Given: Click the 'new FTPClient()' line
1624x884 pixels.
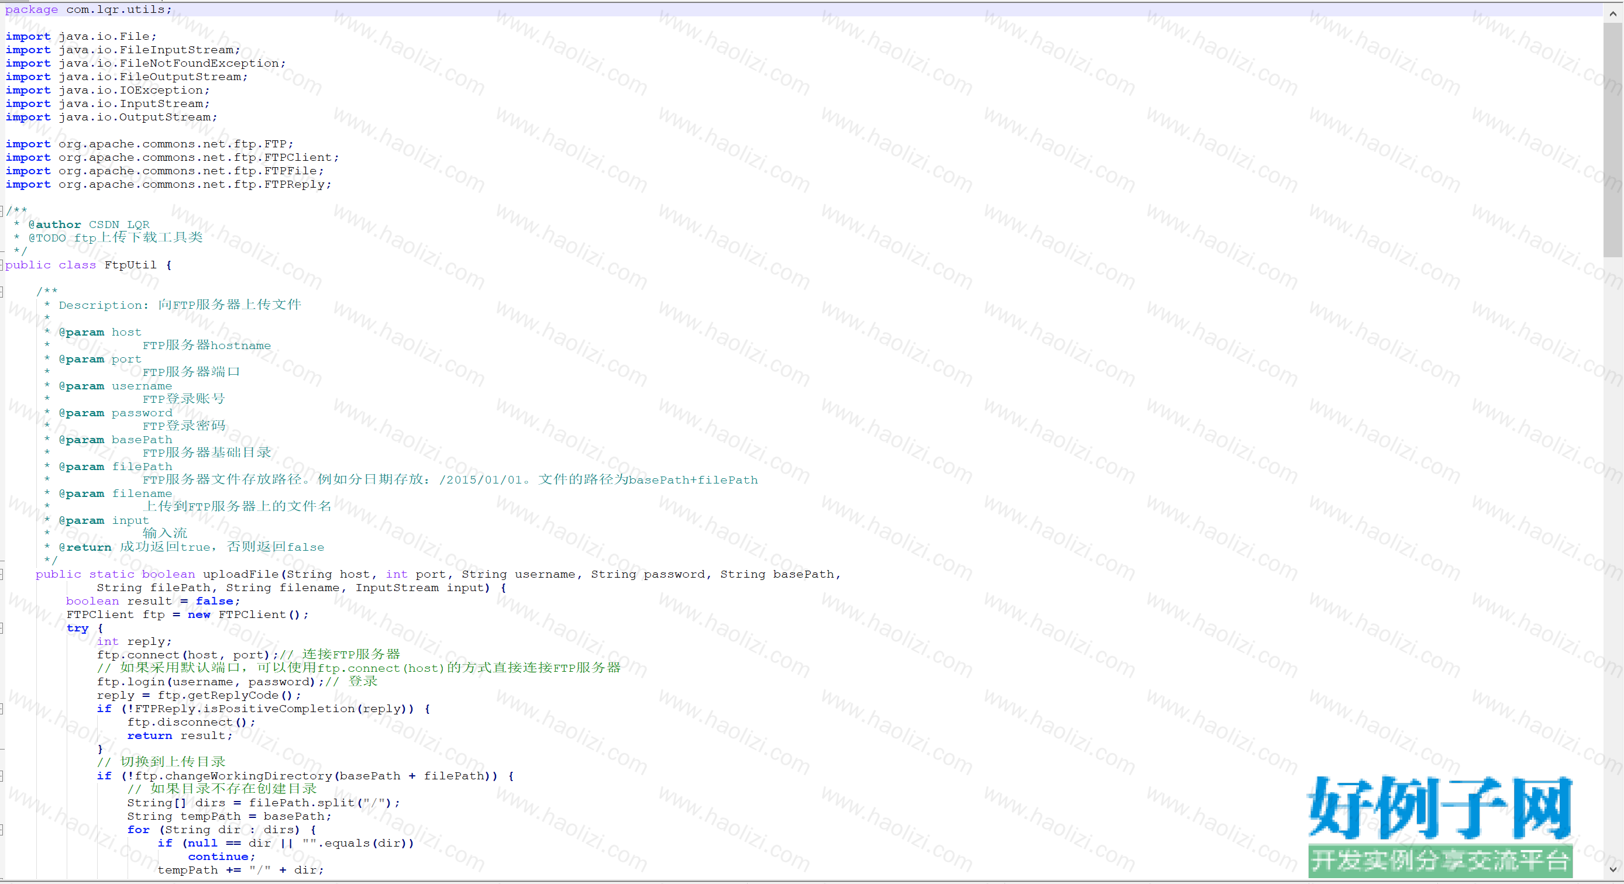Looking at the screenshot, I should click(x=187, y=614).
